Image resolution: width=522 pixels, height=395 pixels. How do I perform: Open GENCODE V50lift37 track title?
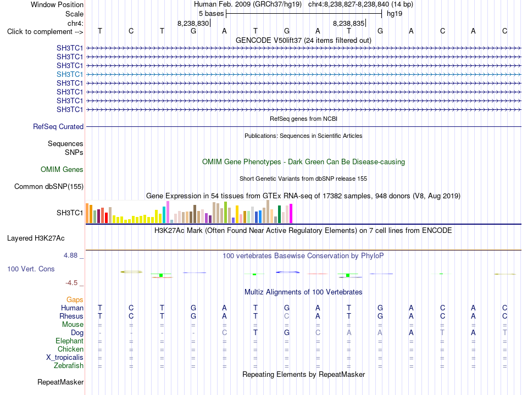click(303, 40)
